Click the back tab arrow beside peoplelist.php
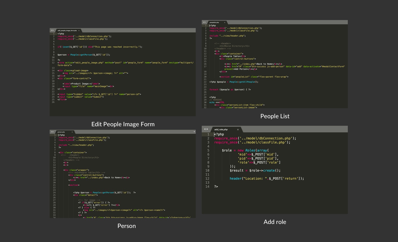This screenshot has height=242, width=398. 204,22
